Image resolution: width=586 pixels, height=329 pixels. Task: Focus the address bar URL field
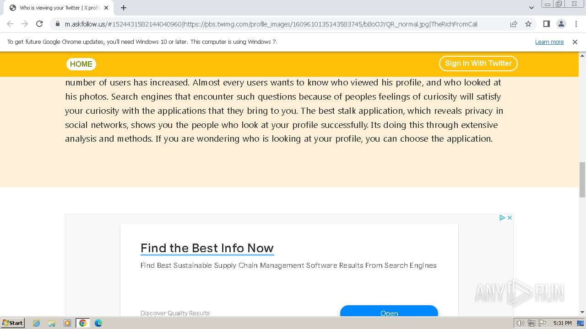pos(270,24)
